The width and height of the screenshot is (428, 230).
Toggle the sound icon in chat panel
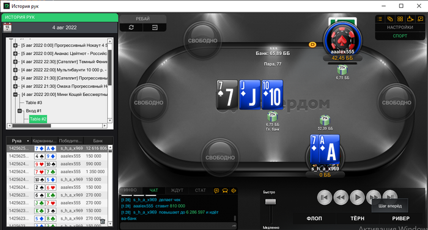pos(234,191)
